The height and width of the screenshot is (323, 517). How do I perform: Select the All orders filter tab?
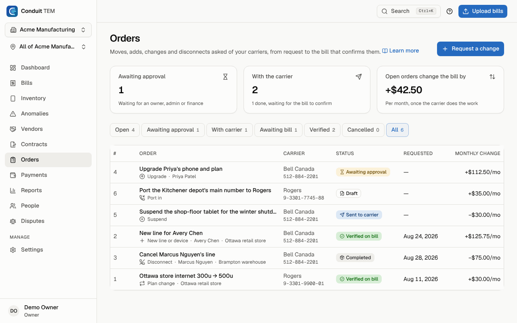[x=397, y=130]
